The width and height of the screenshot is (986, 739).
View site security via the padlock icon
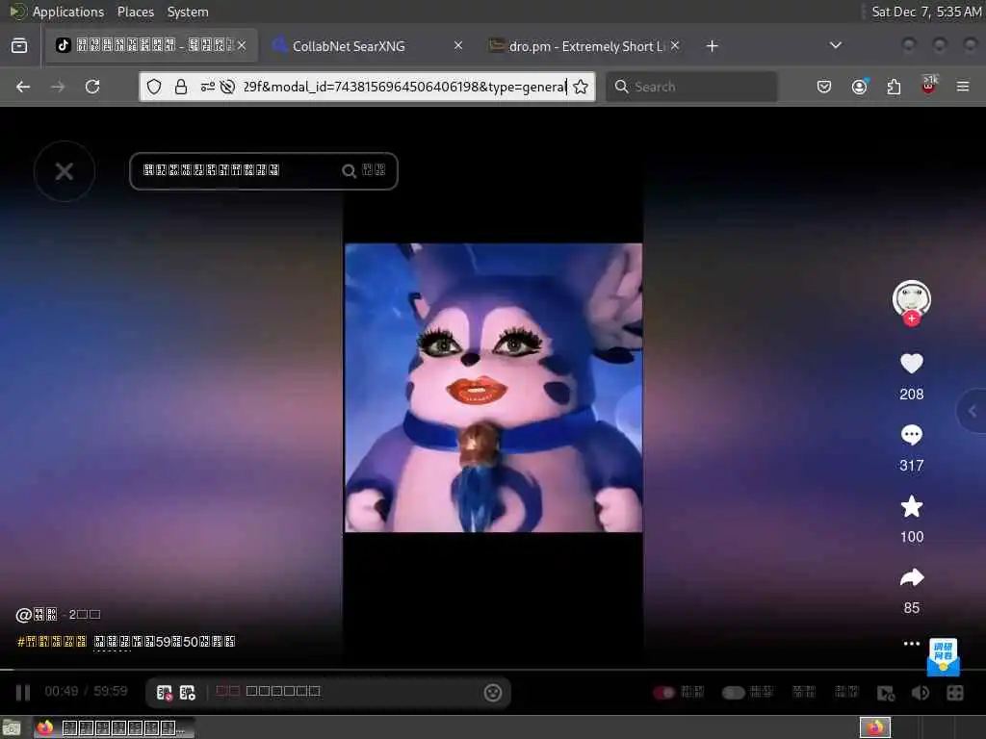click(180, 87)
